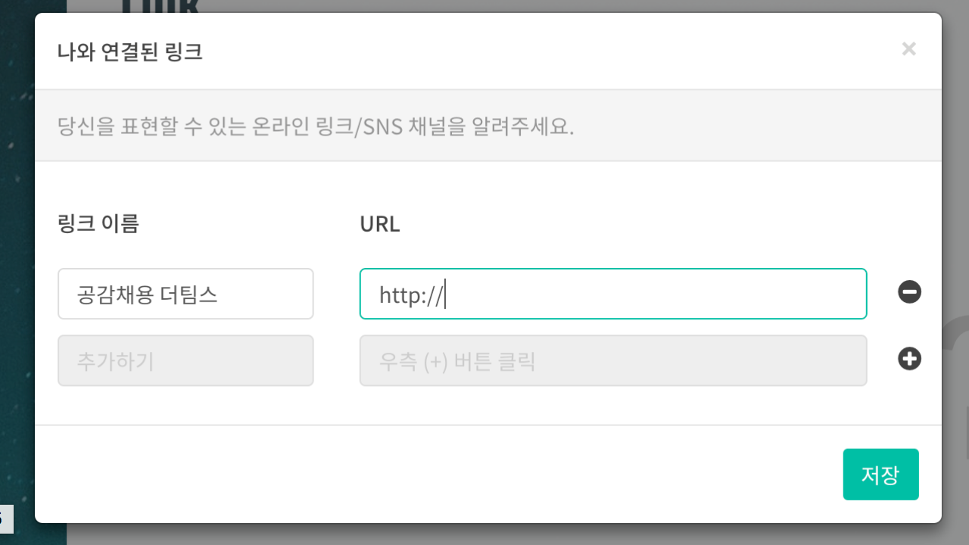
Task: Click the small white box at bottom-left corner
Action: [x=6, y=519]
